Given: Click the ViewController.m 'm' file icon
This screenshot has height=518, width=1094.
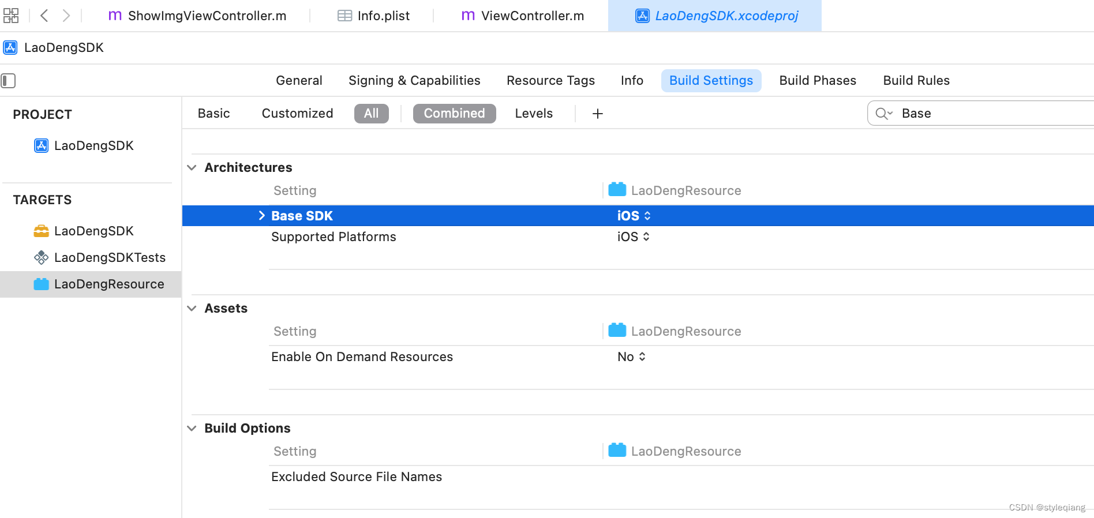Looking at the screenshot, I should coord(468,16).
